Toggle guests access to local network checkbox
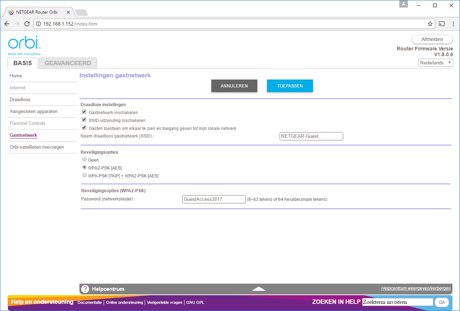 (84, 128)
